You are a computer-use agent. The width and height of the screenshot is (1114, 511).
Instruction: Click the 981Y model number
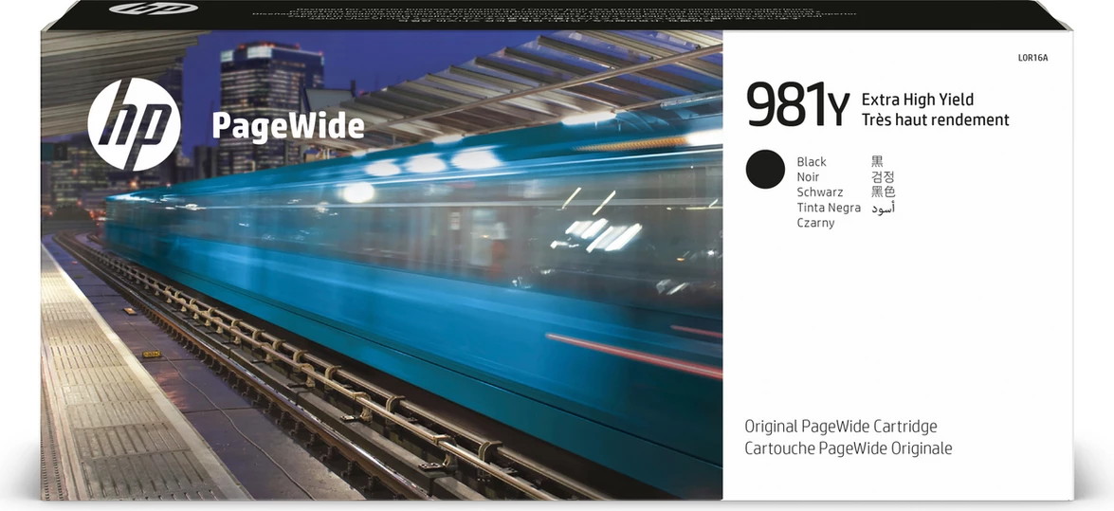pos(798,106)
